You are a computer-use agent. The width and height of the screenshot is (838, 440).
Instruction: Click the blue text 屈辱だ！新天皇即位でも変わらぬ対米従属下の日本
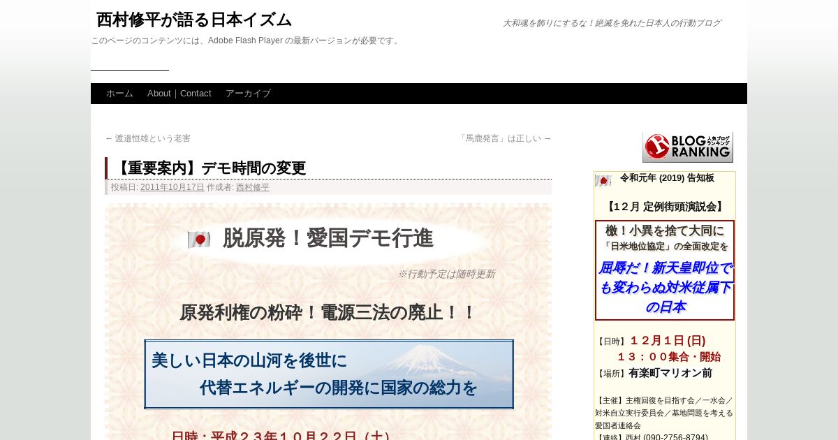665,287
